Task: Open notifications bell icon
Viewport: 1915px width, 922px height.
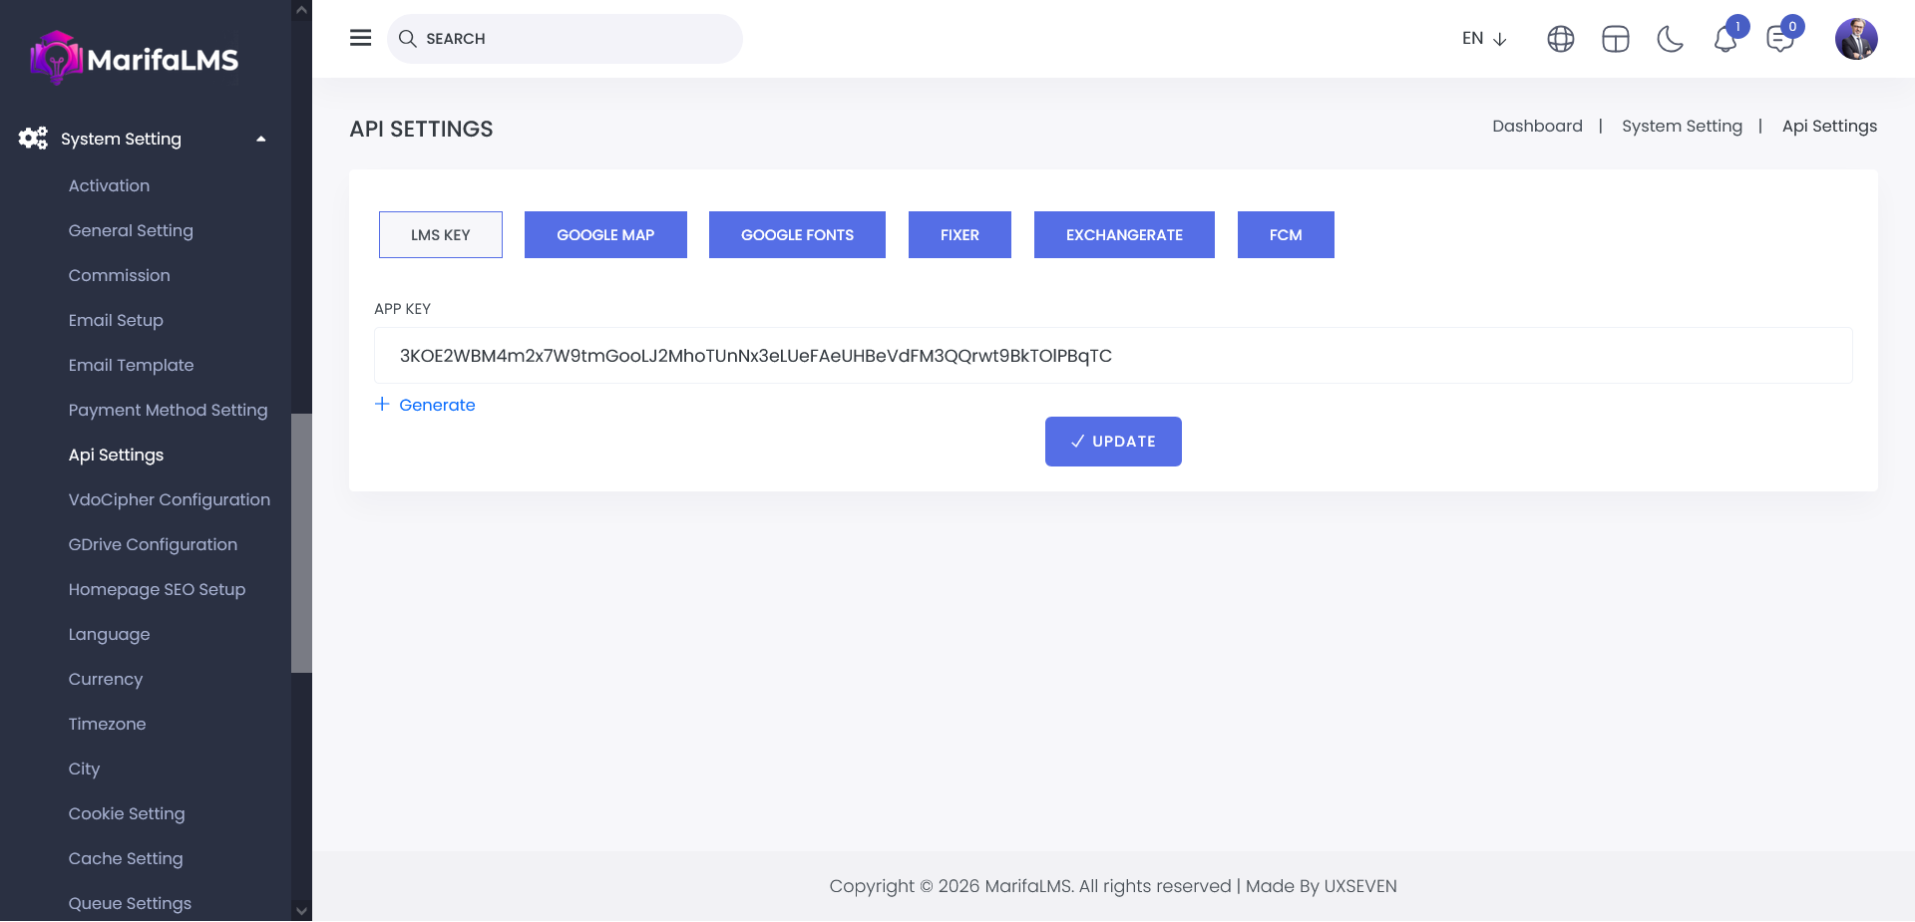Action: (1725, 40)
